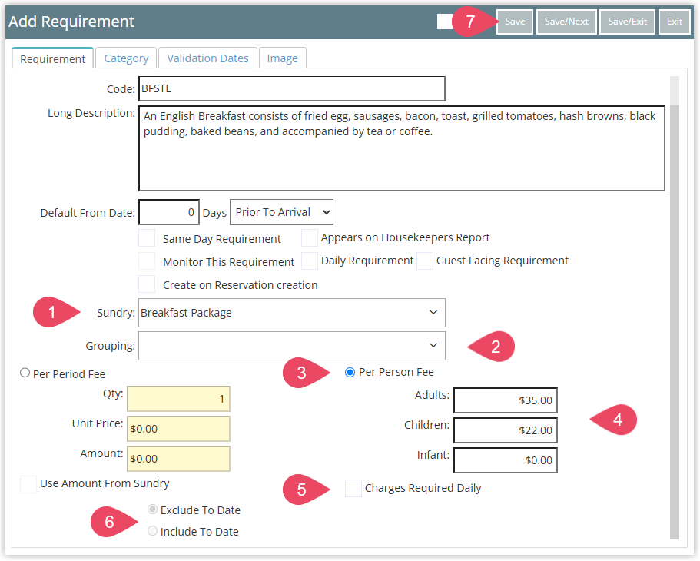Enable Same Day Requirement checkbox

(147, 238)
